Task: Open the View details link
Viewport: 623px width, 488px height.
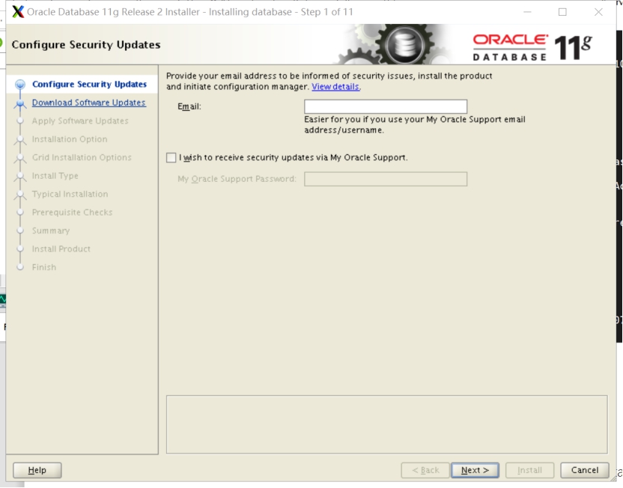Action: (x=335, y=87)
